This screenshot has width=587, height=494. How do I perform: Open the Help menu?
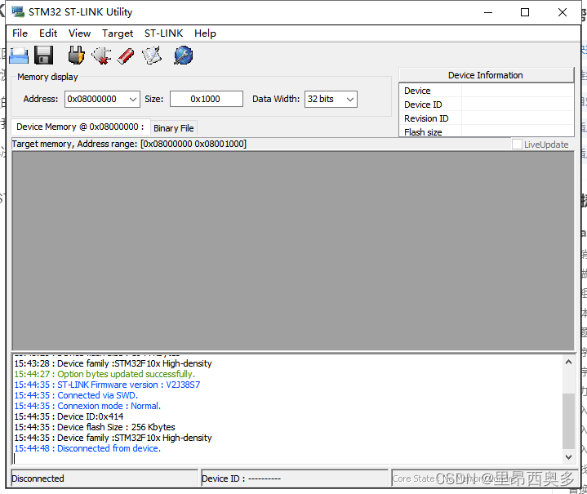[205, 33]
